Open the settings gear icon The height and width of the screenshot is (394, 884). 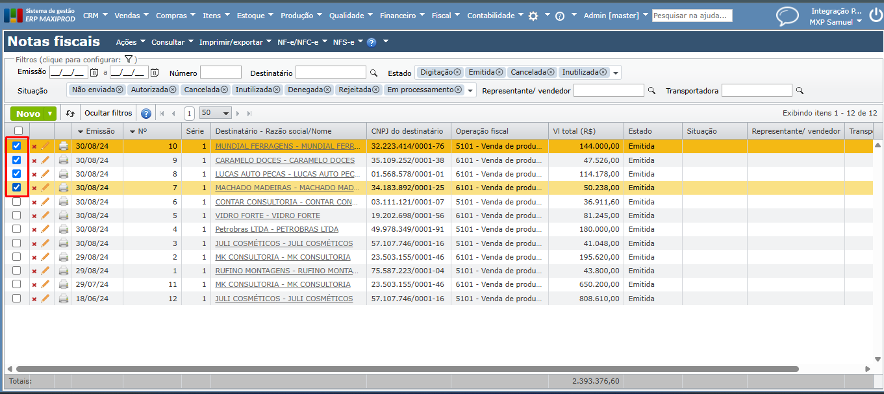click(x=533, y=16)
